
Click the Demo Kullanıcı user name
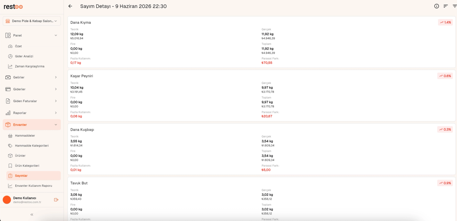pos(24,198)
